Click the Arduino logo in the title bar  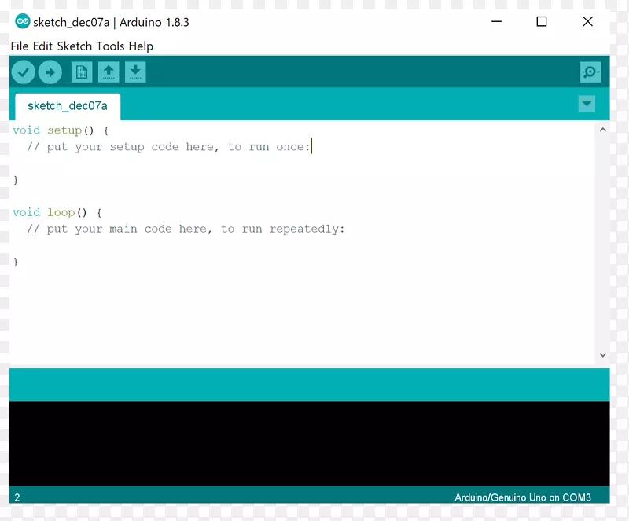point(22,21)
